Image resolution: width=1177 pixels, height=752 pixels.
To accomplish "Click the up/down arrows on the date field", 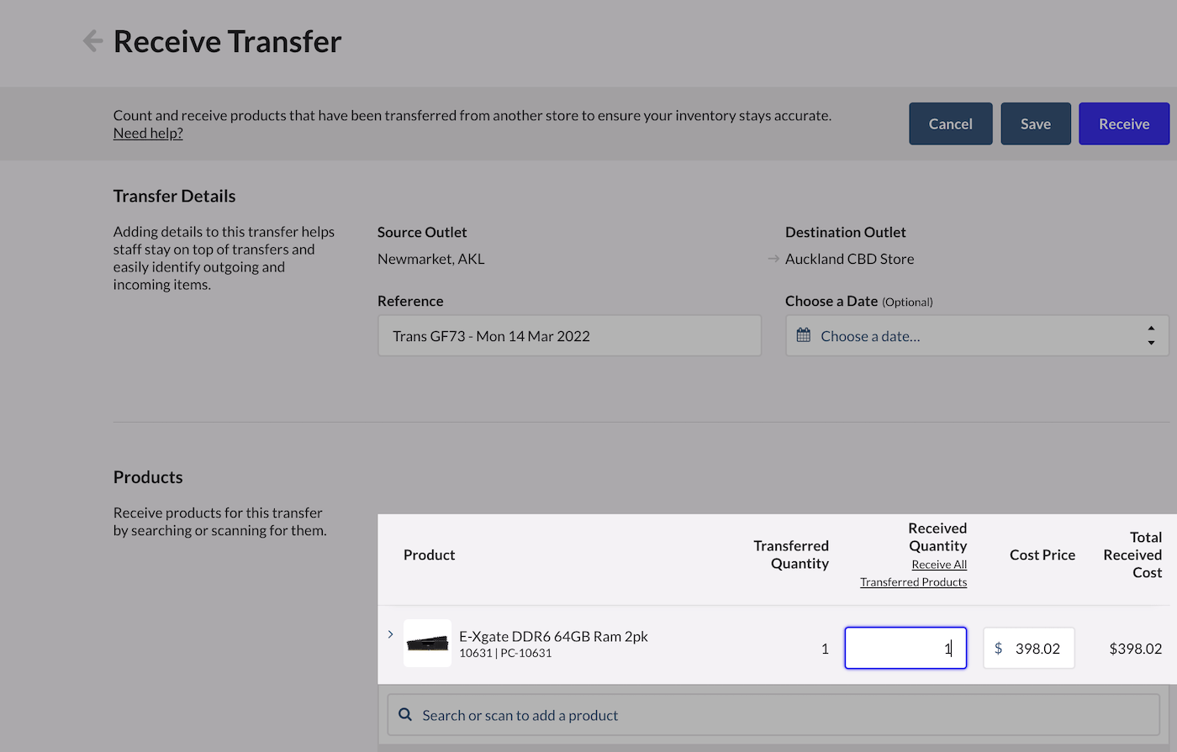I will tap(1151, 336).
